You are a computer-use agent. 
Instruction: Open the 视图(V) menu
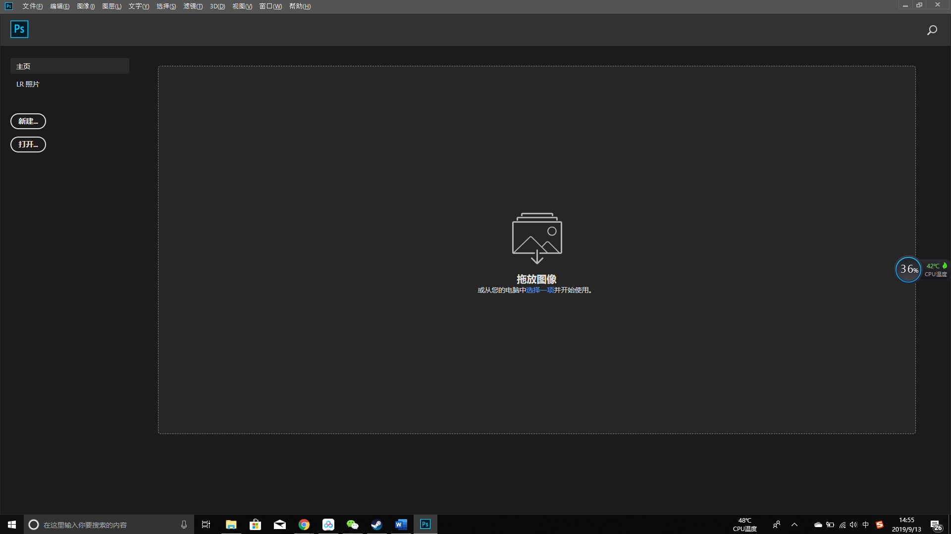[x=242, y=6]
